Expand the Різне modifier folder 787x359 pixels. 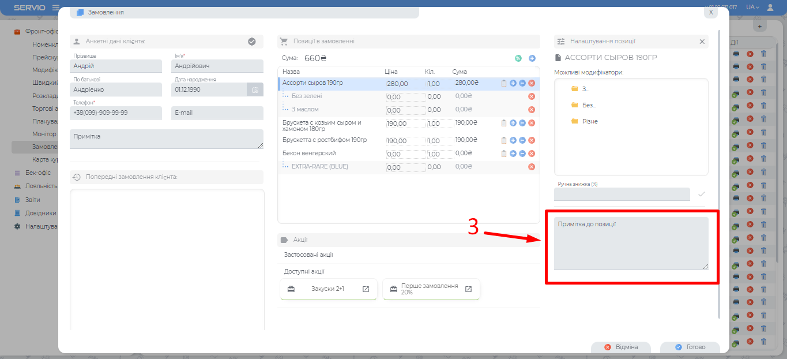(x=589, y=121)
